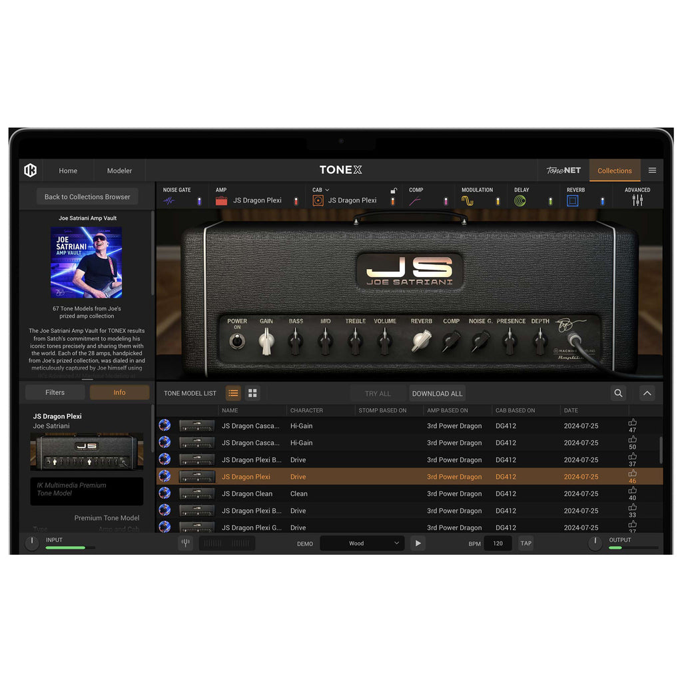
Task: Like the JS Dragon Clean tone model
Action: [633, 490]
